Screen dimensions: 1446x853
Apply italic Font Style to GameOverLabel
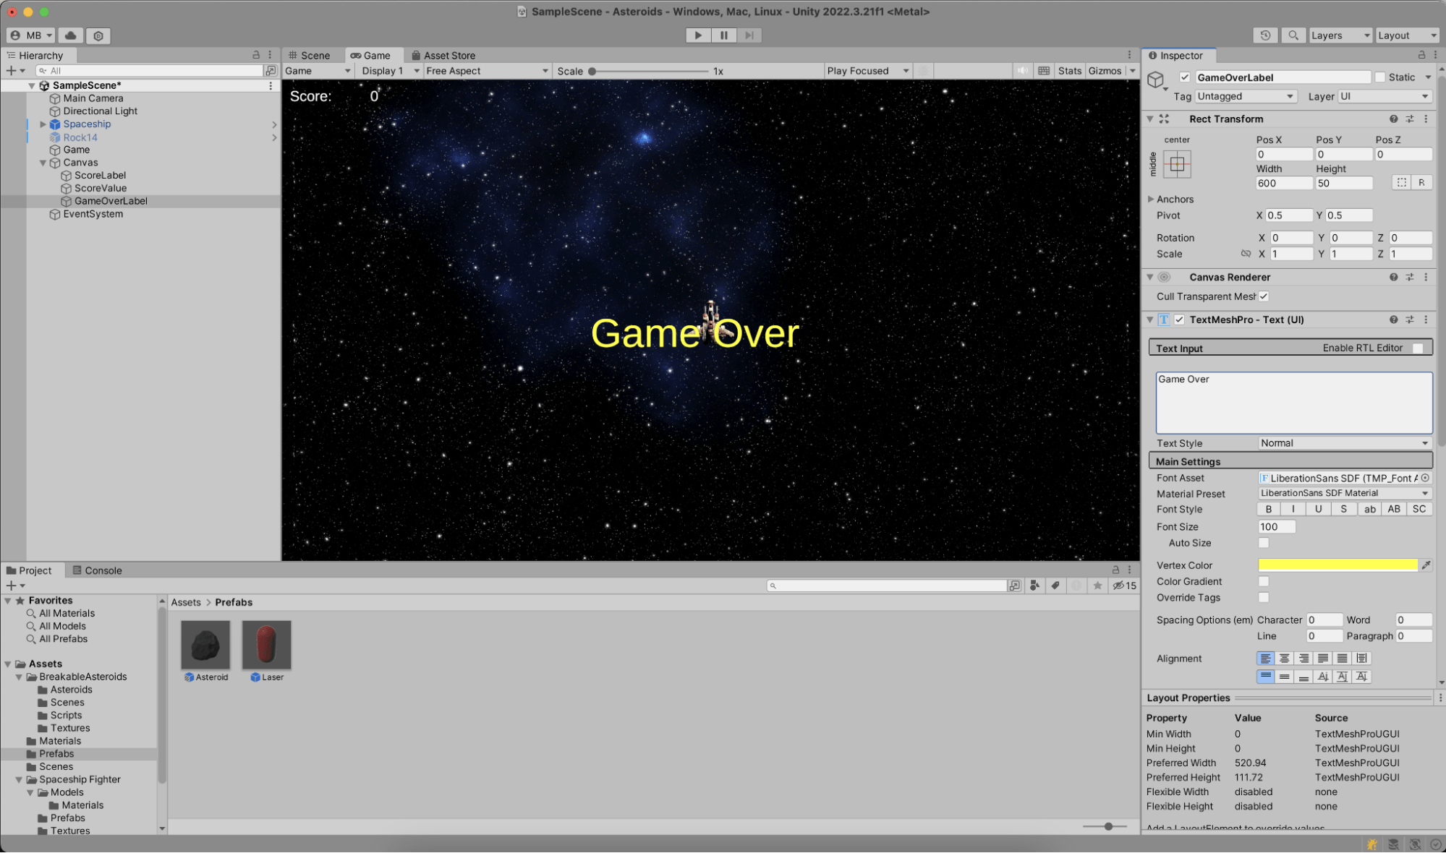(1293, 508)
